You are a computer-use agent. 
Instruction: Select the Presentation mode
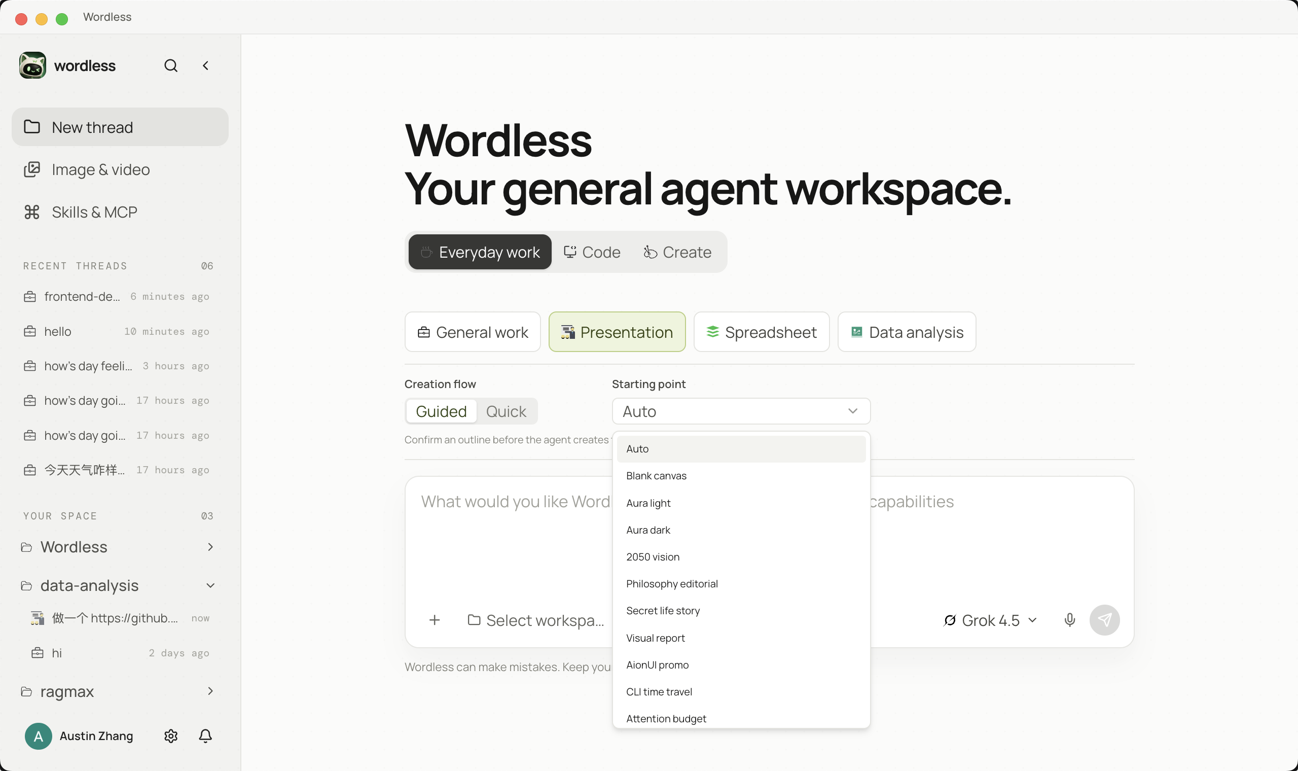(x=617, y=332)
